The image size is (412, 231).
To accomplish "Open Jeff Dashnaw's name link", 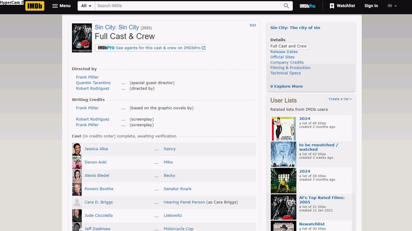I will tap(98, 229).
